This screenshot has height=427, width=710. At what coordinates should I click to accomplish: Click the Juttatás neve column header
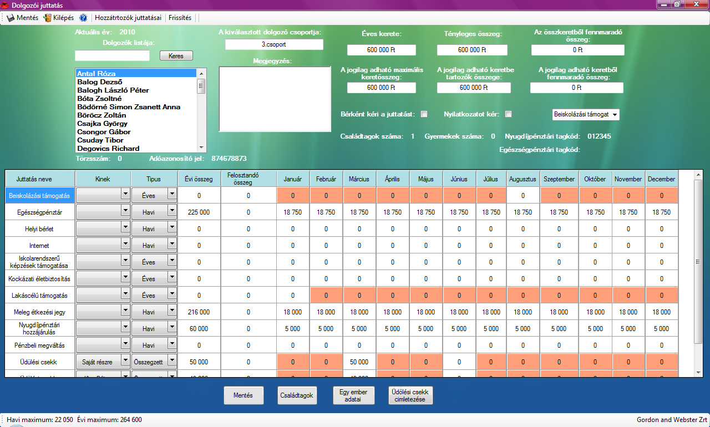point(40,179)
